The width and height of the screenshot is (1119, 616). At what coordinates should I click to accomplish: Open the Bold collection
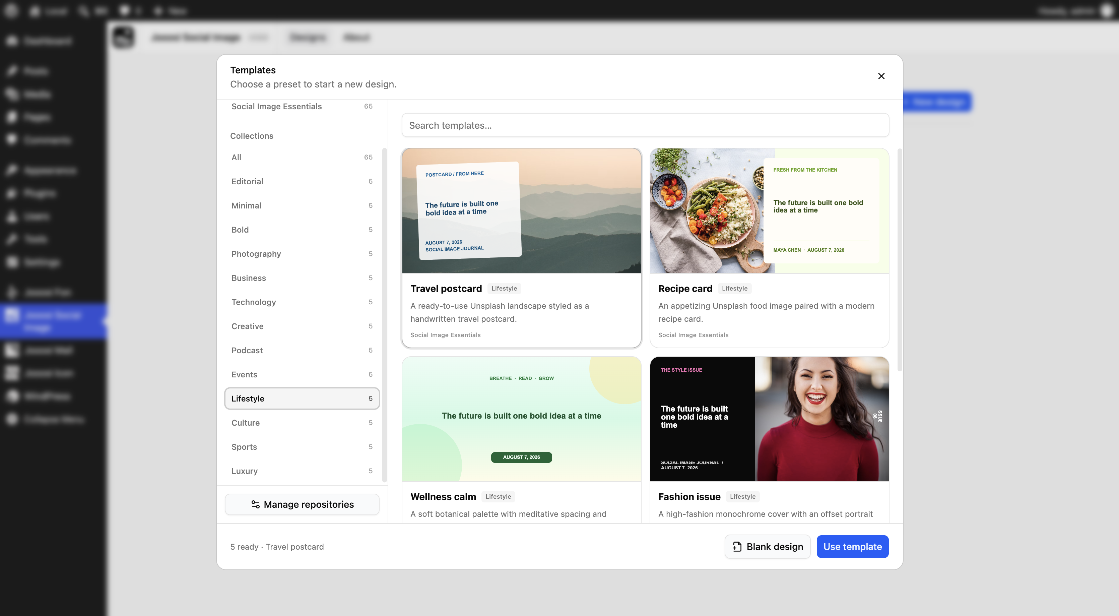pos(302,230)
